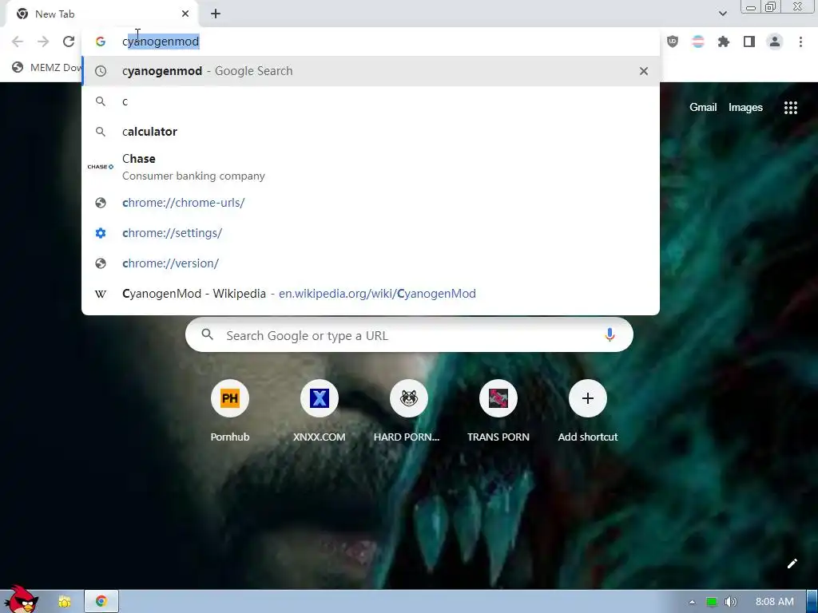Image resolution: width=818 pixels, height=613 pixels.
Task: Click the Chase logo icon
Action: (100, 167)
